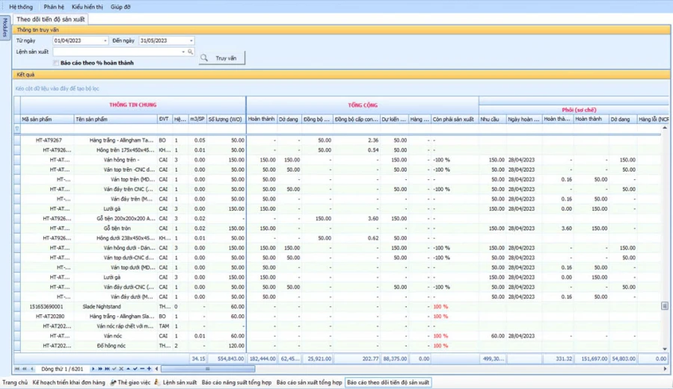Go to last record in navigator
The image size is (673, 389).
tap(107, 368)
